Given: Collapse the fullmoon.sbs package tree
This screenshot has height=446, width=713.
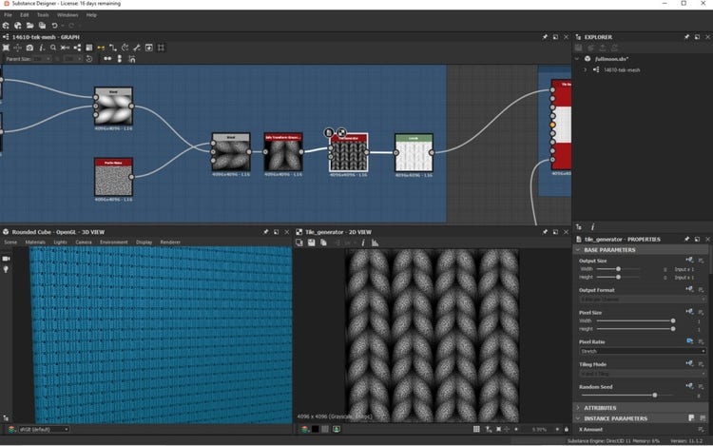Looking at the screenshot, I should tap(577, 59).
